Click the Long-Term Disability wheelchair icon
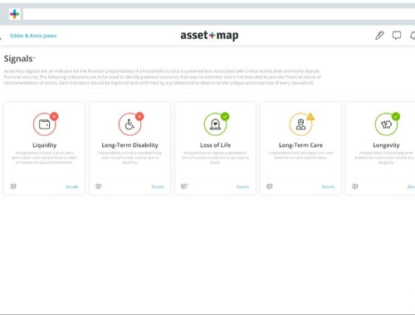 tap(129, 124)
